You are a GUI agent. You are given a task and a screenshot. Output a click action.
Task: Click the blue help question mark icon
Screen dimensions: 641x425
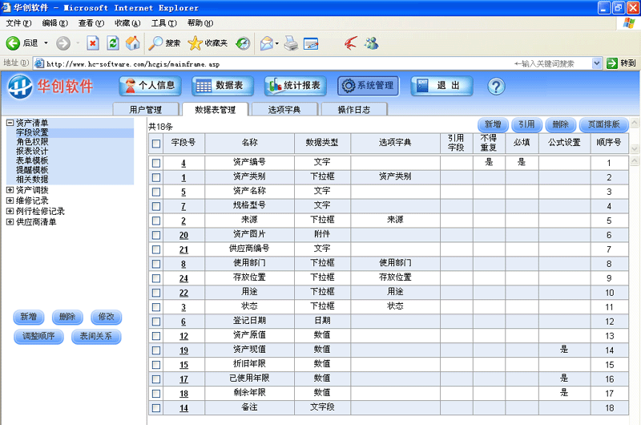pos(496,86)
